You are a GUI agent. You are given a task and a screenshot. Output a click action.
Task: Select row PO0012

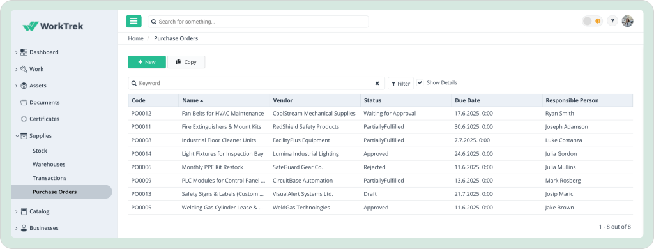point(381,114)
